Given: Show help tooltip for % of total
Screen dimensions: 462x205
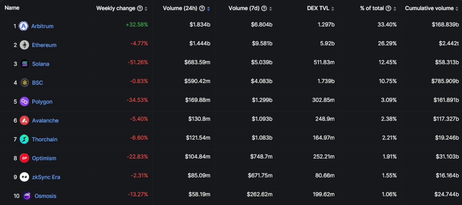Looking at the screenshot, I should (388, 9).
